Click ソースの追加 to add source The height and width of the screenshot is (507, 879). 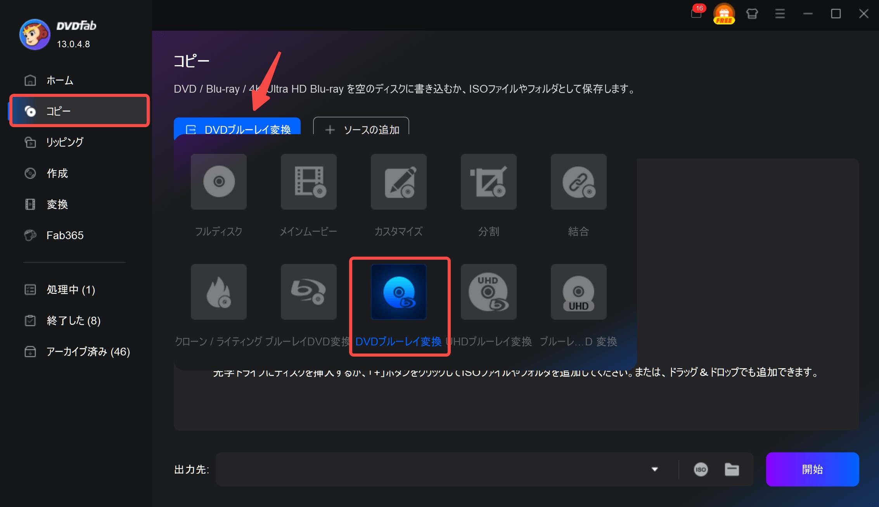pos(361,127)
